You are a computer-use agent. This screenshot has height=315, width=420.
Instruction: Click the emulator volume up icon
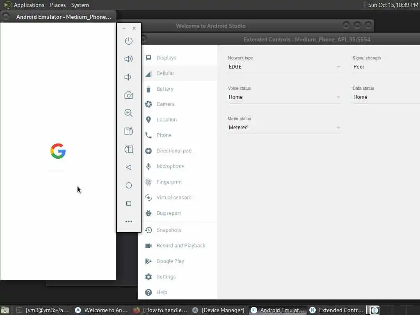128,59
